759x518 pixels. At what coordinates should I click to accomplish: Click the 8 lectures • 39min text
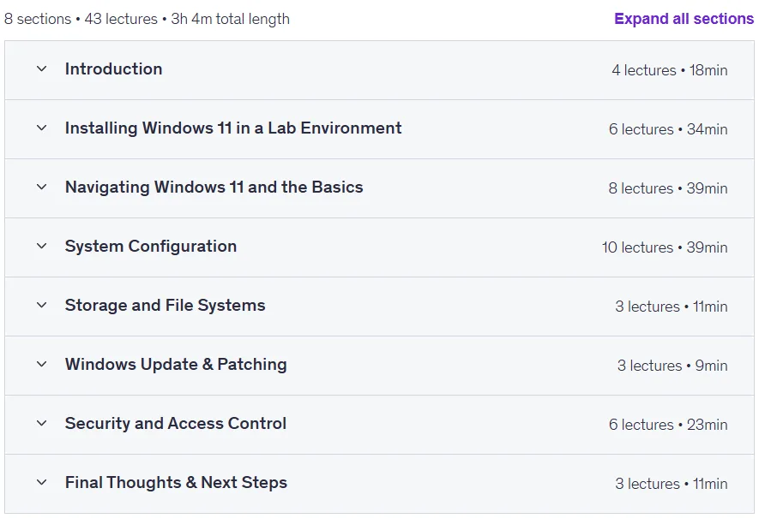click(x=668, y=188)
